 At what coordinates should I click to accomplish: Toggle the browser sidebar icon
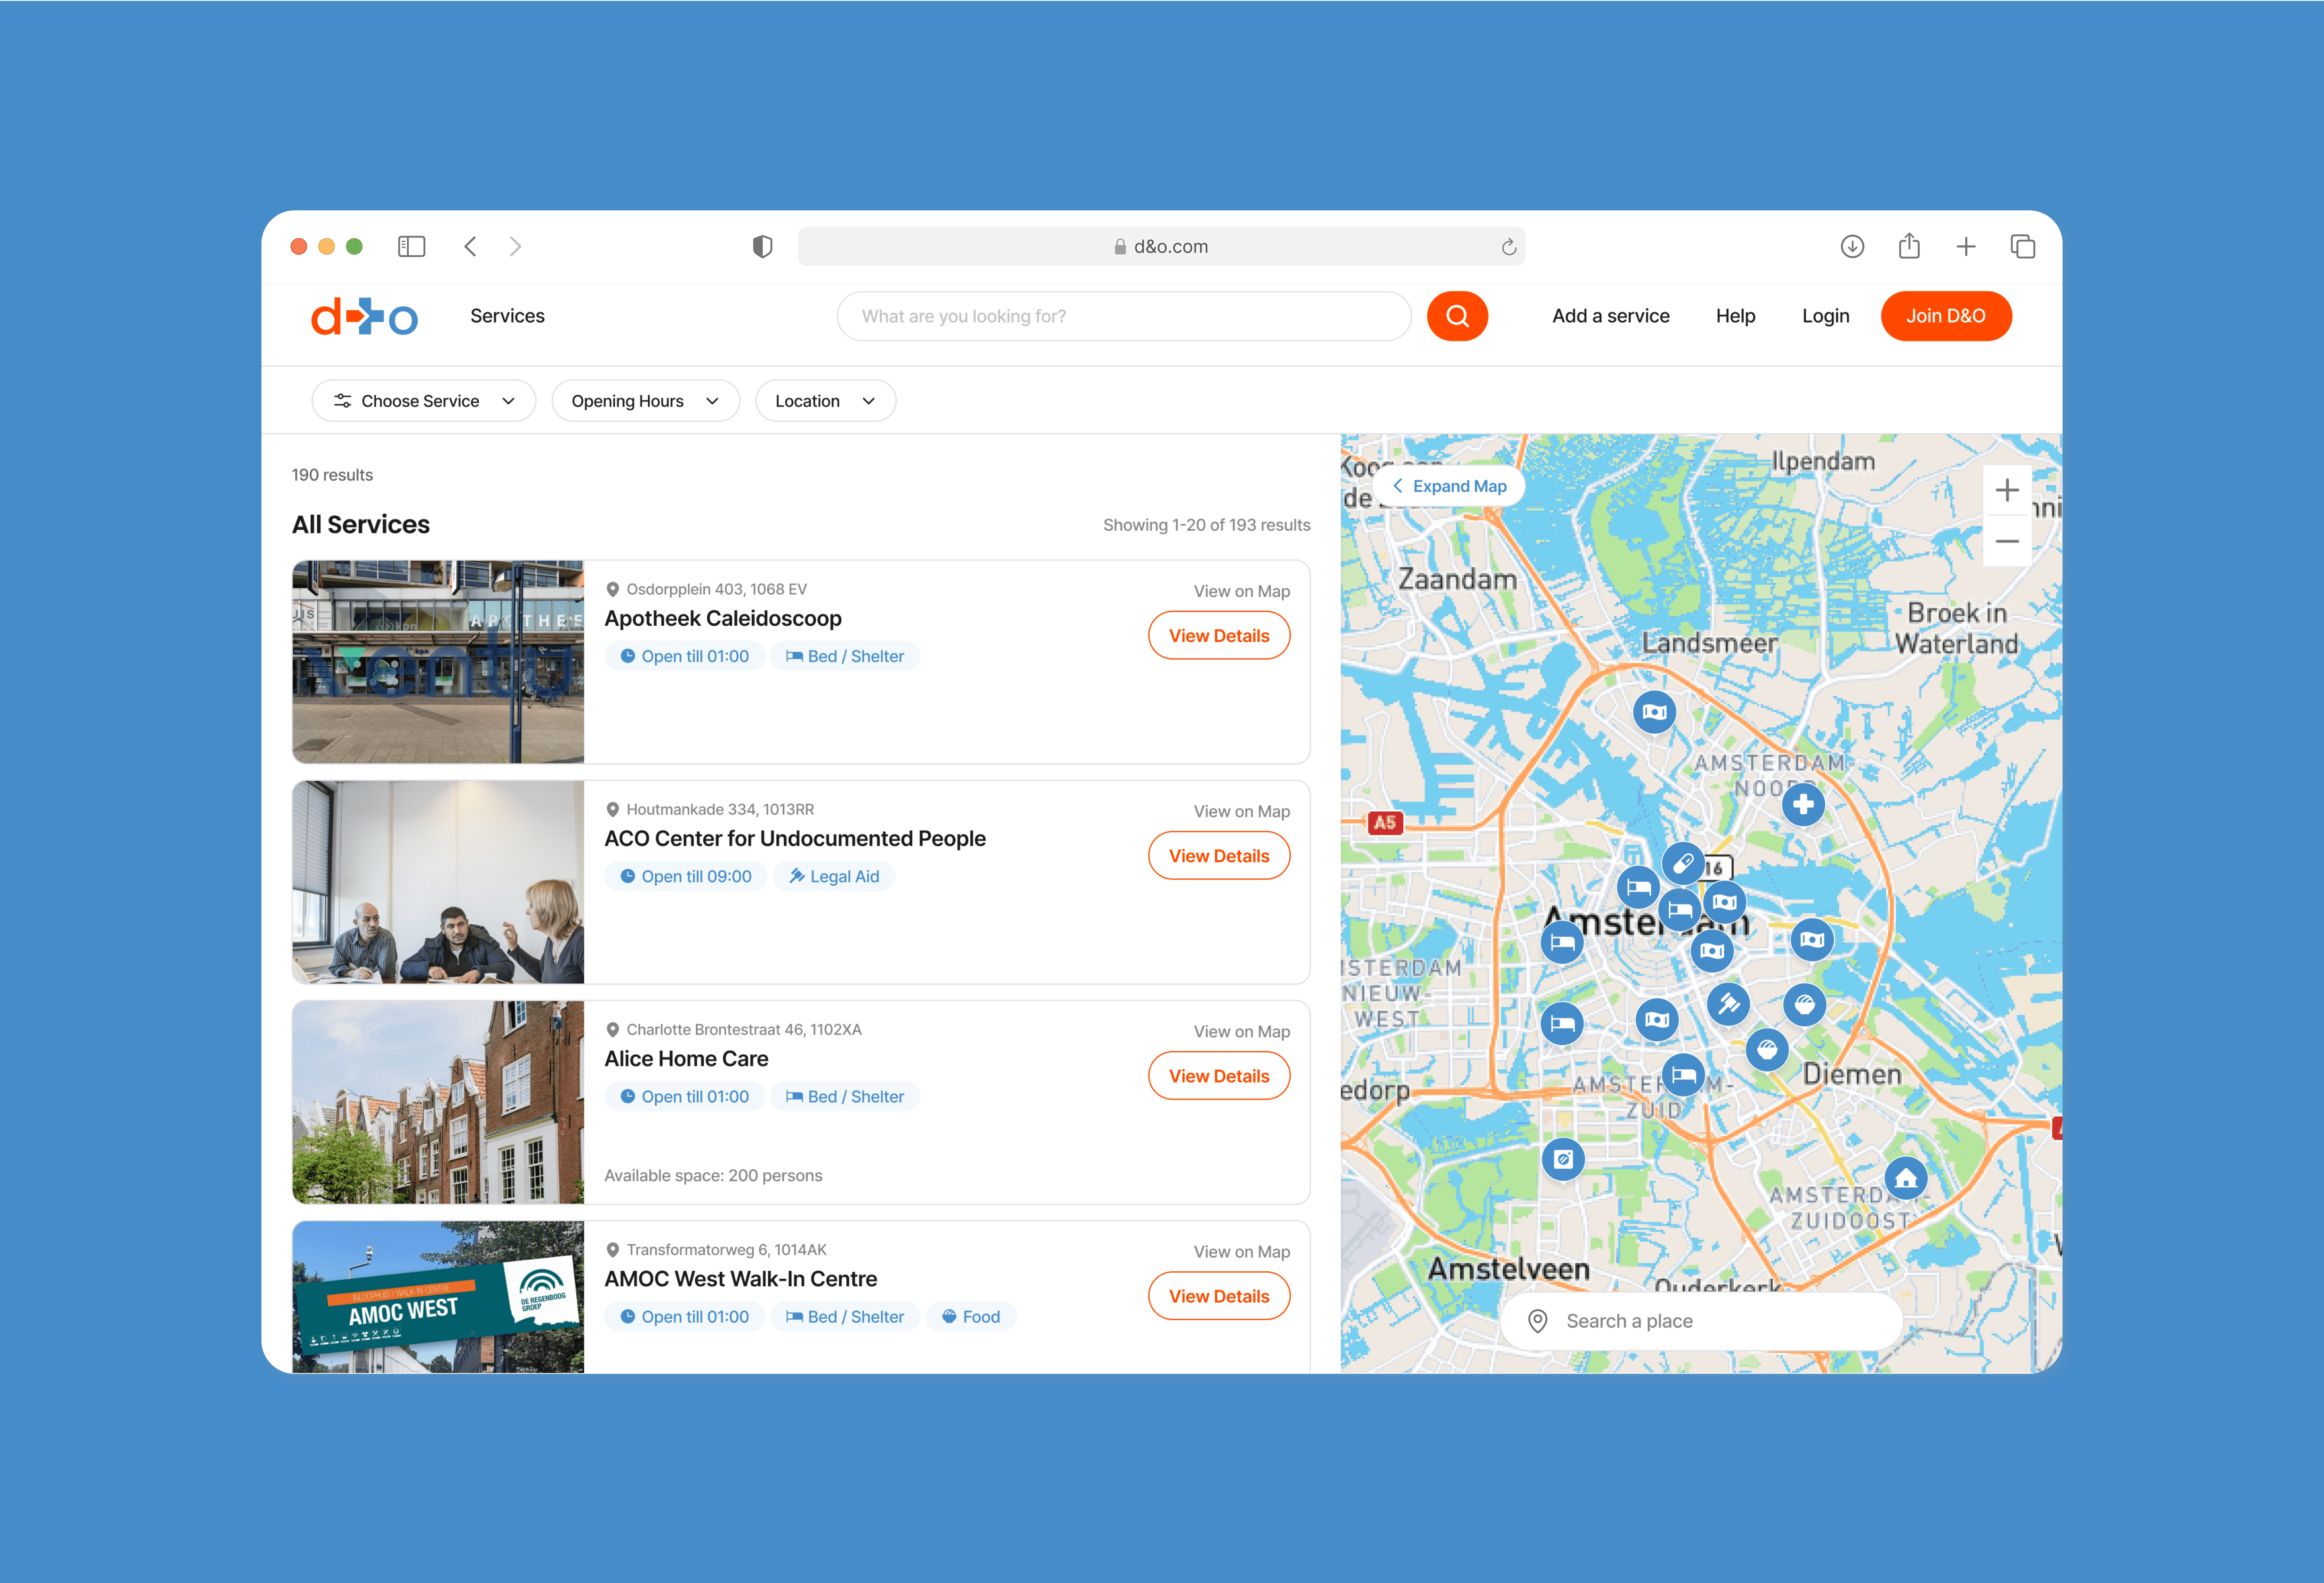411,246
